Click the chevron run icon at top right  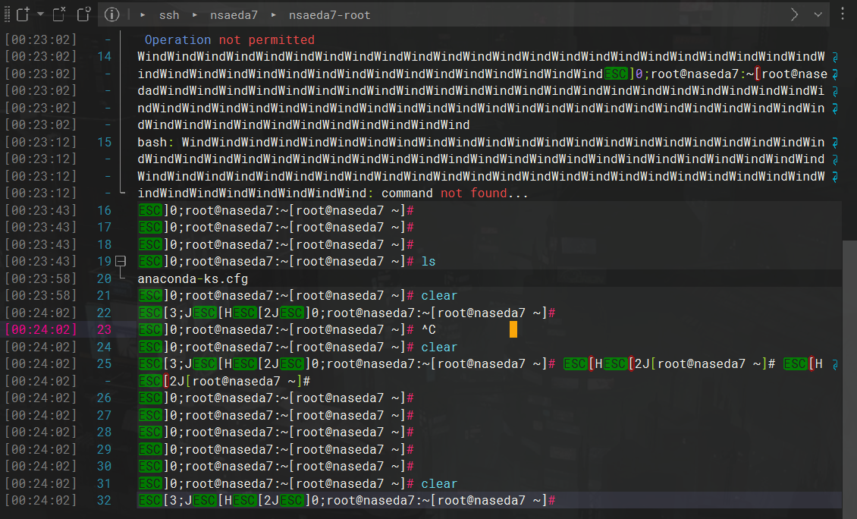[x=795, y=14]
